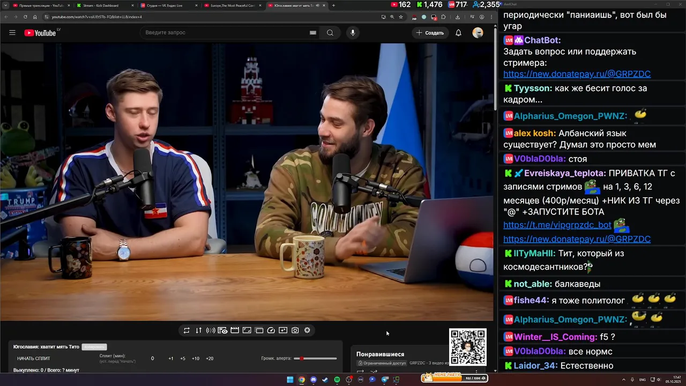Open player toolbar settings gear
The image size is (686, 386).
pyautogui.click(x=307, y=330)
